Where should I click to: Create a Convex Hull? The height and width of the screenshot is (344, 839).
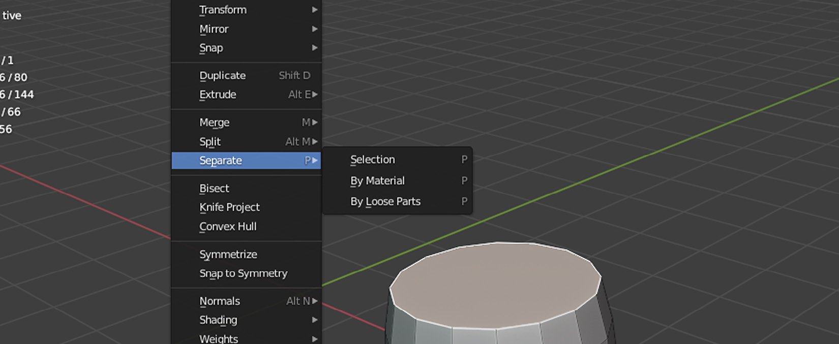[246, 227]
